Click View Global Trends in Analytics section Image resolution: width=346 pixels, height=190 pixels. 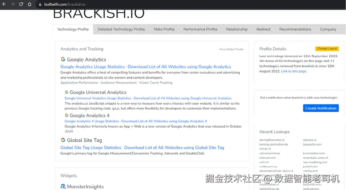[x=231, y=49]
